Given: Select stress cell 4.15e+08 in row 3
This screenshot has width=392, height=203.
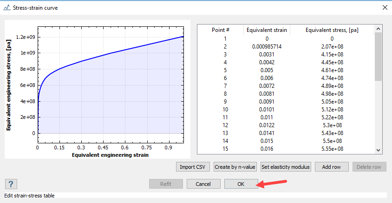Looking at the screenshot, I should pos(332,55).
